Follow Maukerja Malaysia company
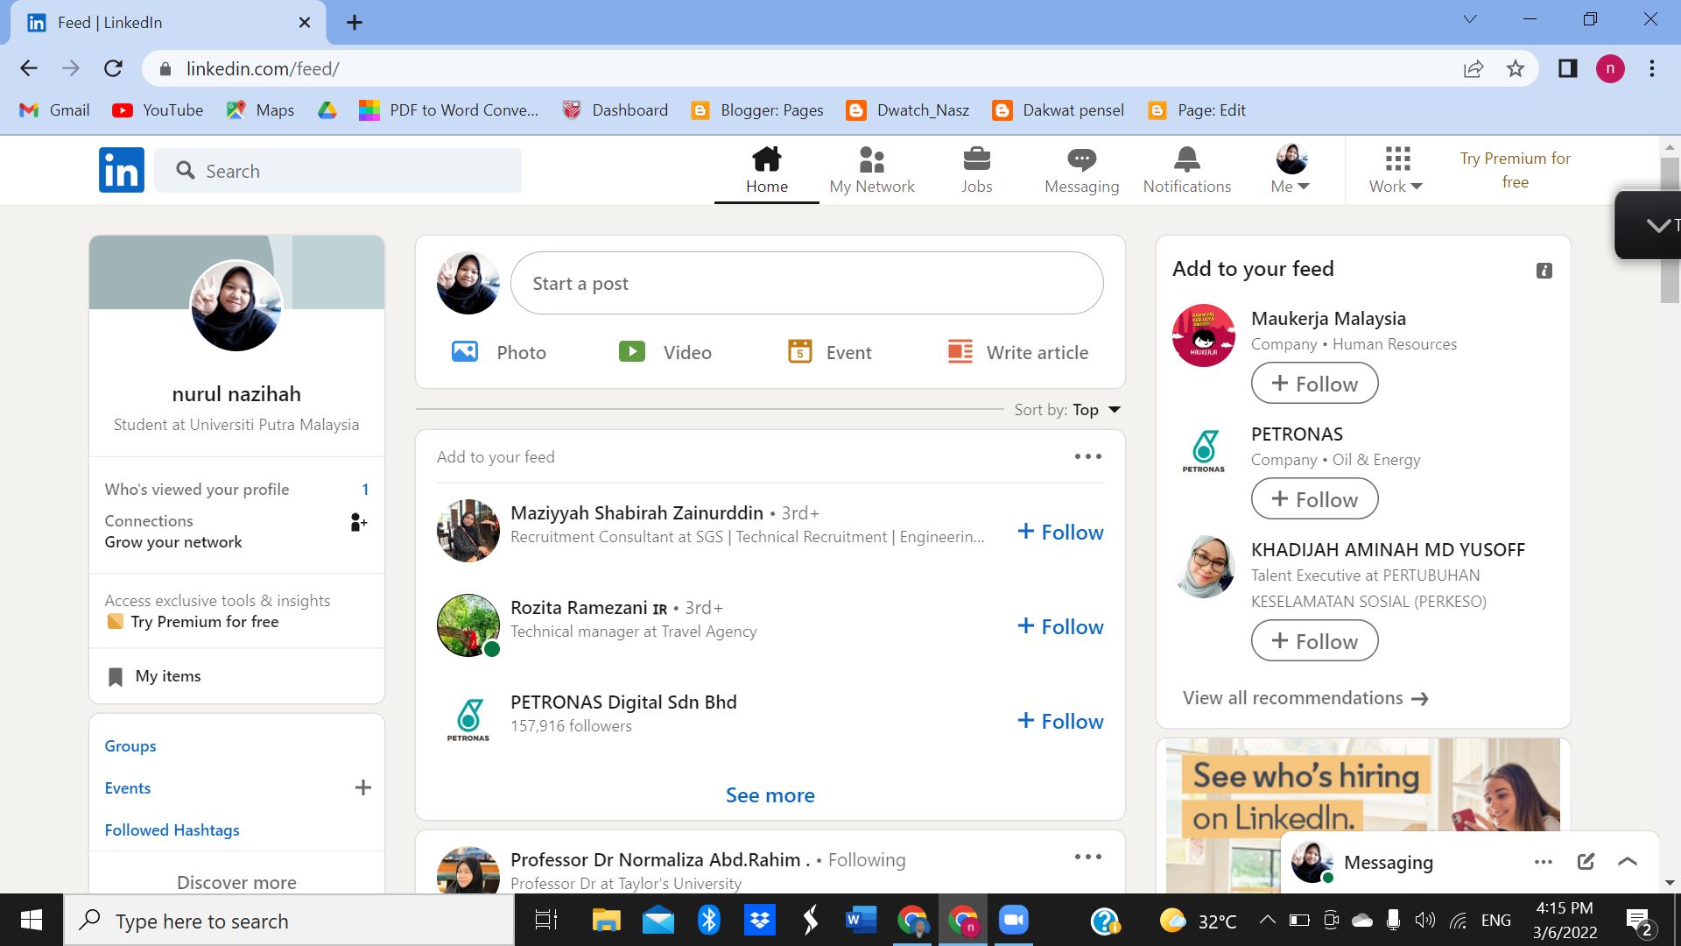This screenshot has width=1681, height=946. click(x=1314, y=384)
